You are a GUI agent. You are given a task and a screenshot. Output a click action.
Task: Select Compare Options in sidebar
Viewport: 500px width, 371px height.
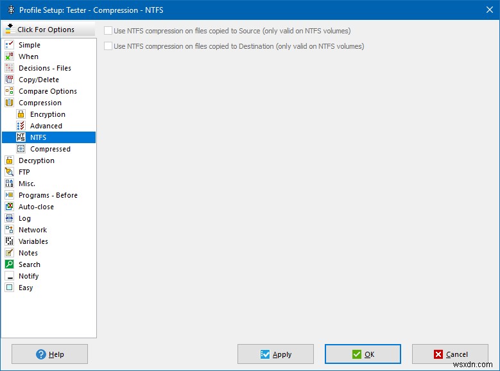click(x=47, y=91)
